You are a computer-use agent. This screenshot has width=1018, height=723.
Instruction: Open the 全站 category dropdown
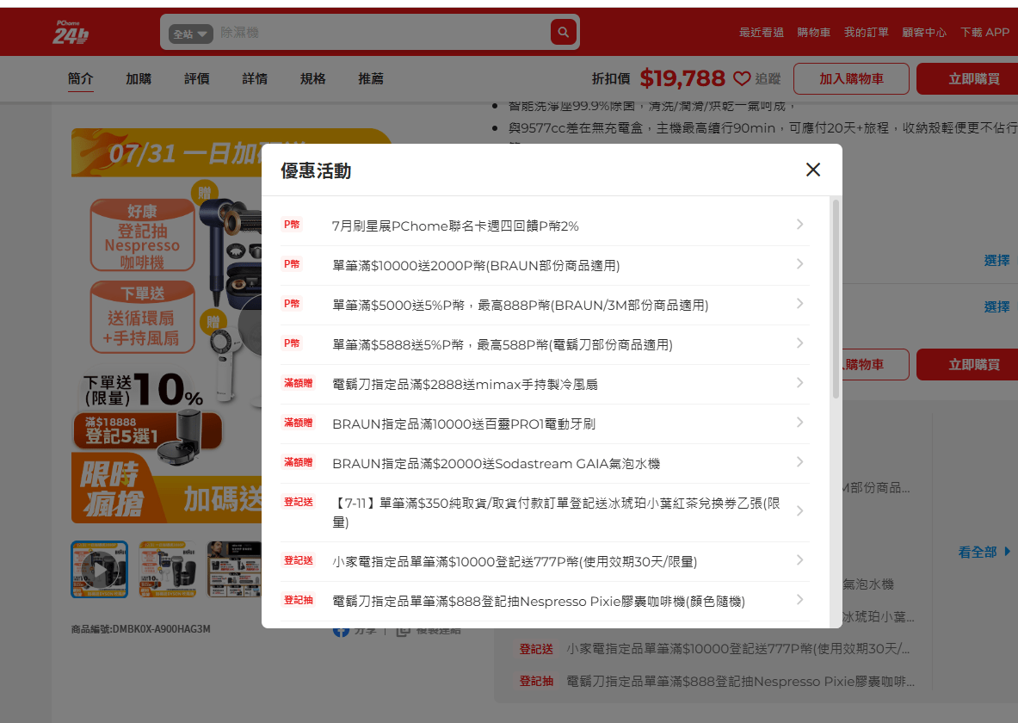(191, 34)
